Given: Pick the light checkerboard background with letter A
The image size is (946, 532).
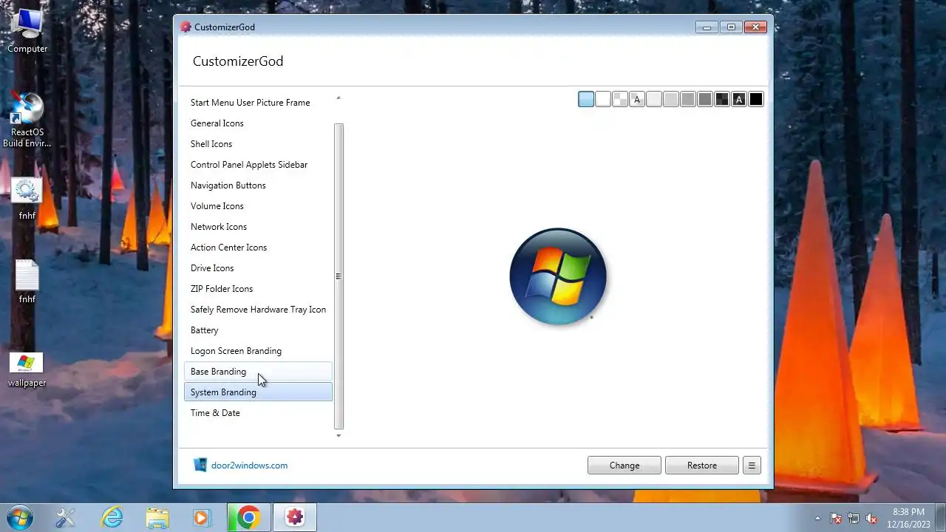Looking at the screenshot, I should (637, 99).
